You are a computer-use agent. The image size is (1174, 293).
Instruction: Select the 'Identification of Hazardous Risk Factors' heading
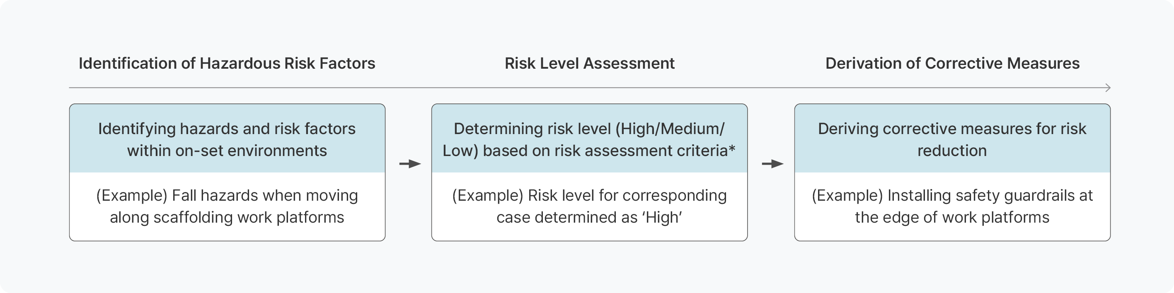[x=227, y=63]
